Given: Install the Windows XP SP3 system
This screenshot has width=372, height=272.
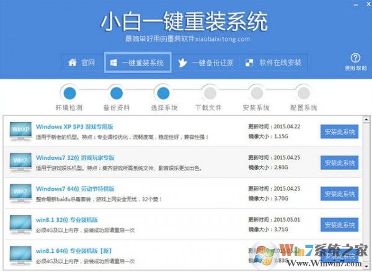Looking at the screenshot, I should 340,131.
